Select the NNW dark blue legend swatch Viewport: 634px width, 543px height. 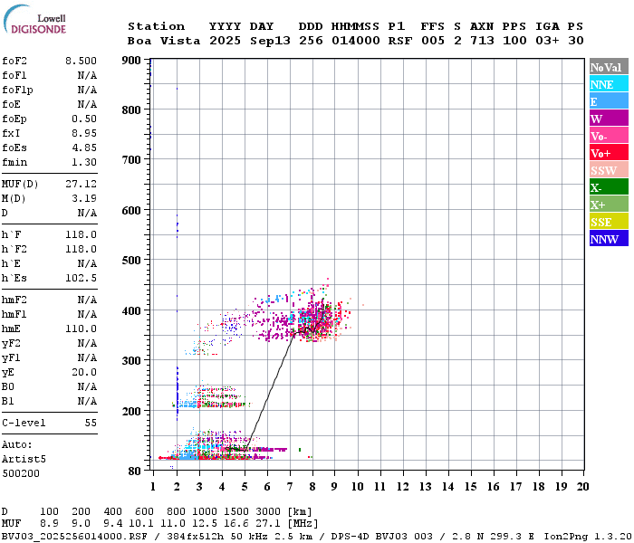click(x=609, y=238)
